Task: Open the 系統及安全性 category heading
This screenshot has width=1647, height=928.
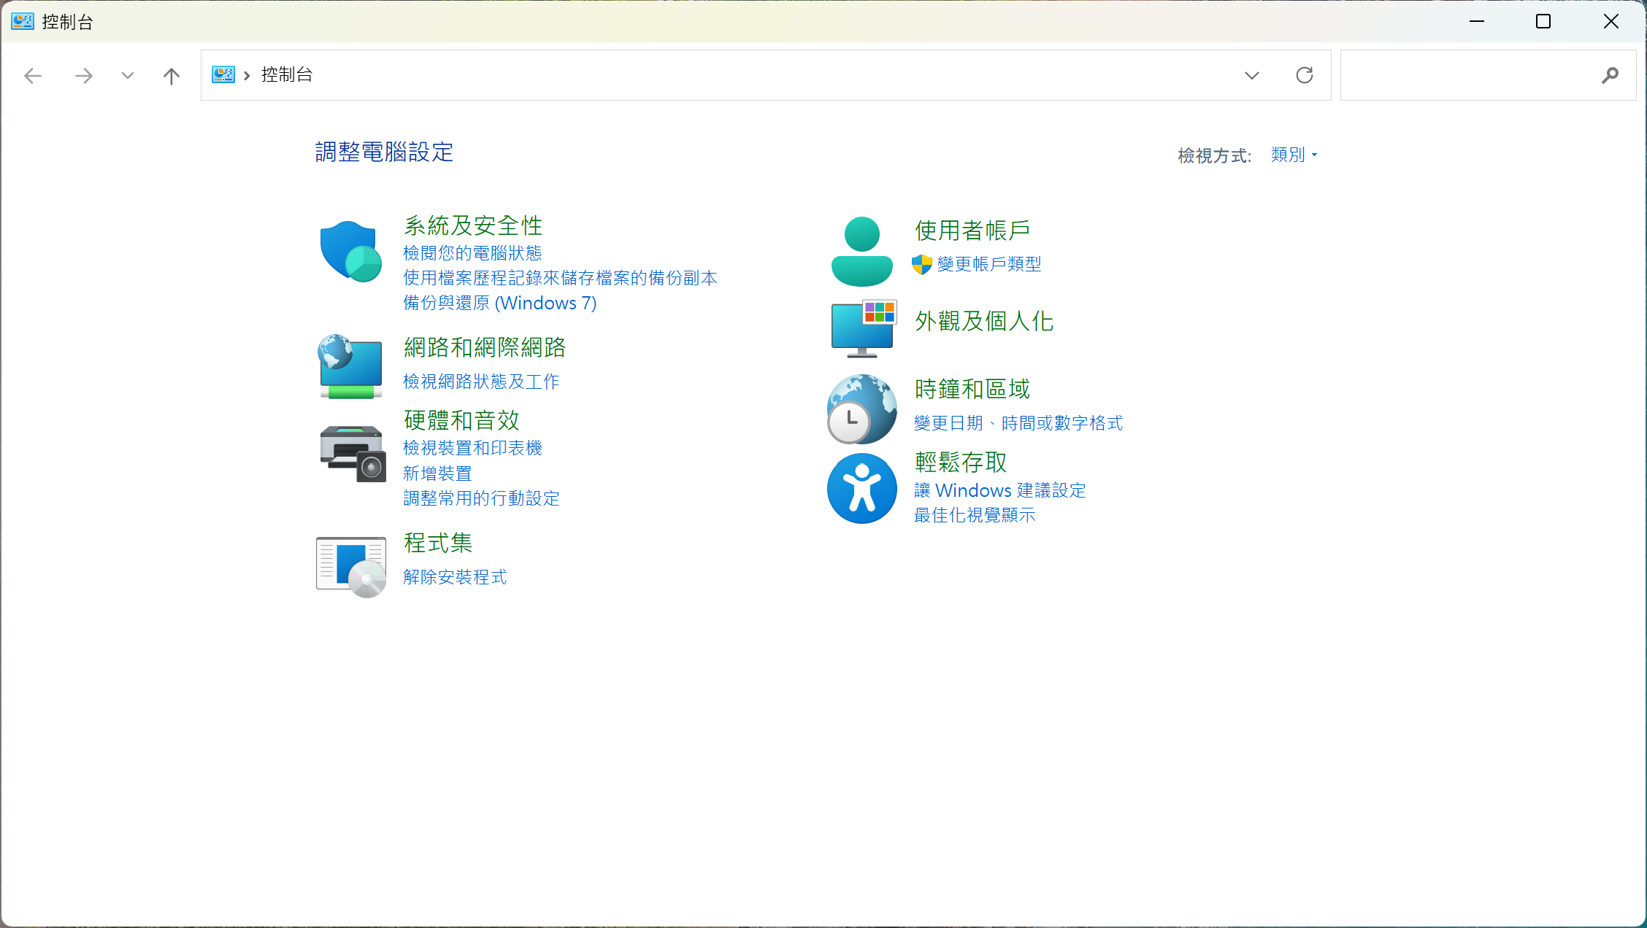Action: pos(473,225)
